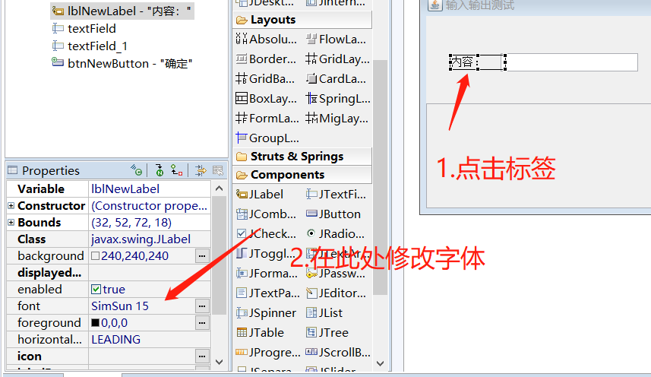Viewport: 651px width, 377px height.
Task: Click the Bounds value (32, 52, 72, 18)
Action: pos(131,223)
